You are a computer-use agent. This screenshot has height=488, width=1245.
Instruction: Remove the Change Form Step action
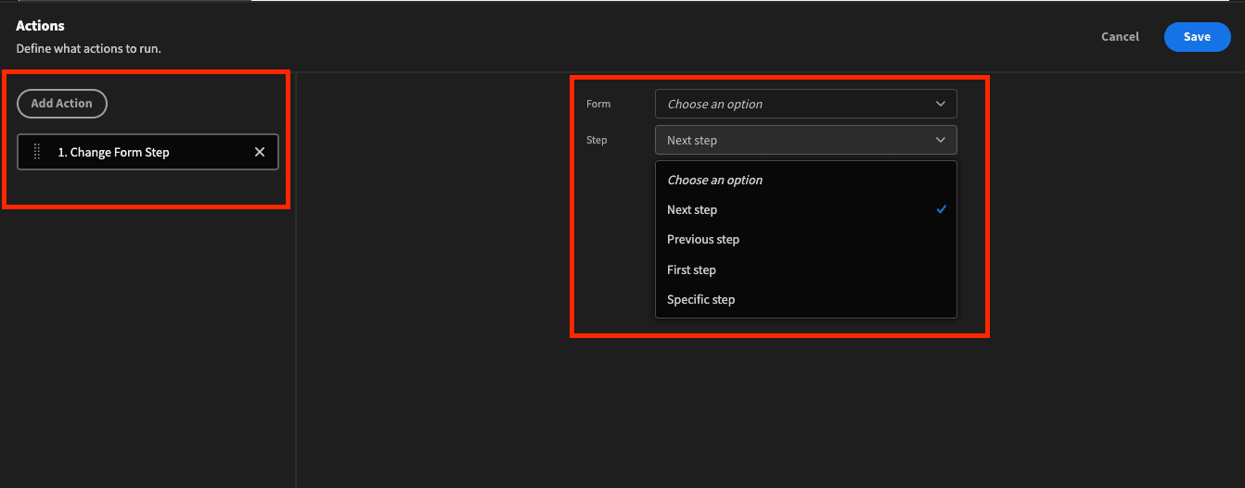click(260, 152)
